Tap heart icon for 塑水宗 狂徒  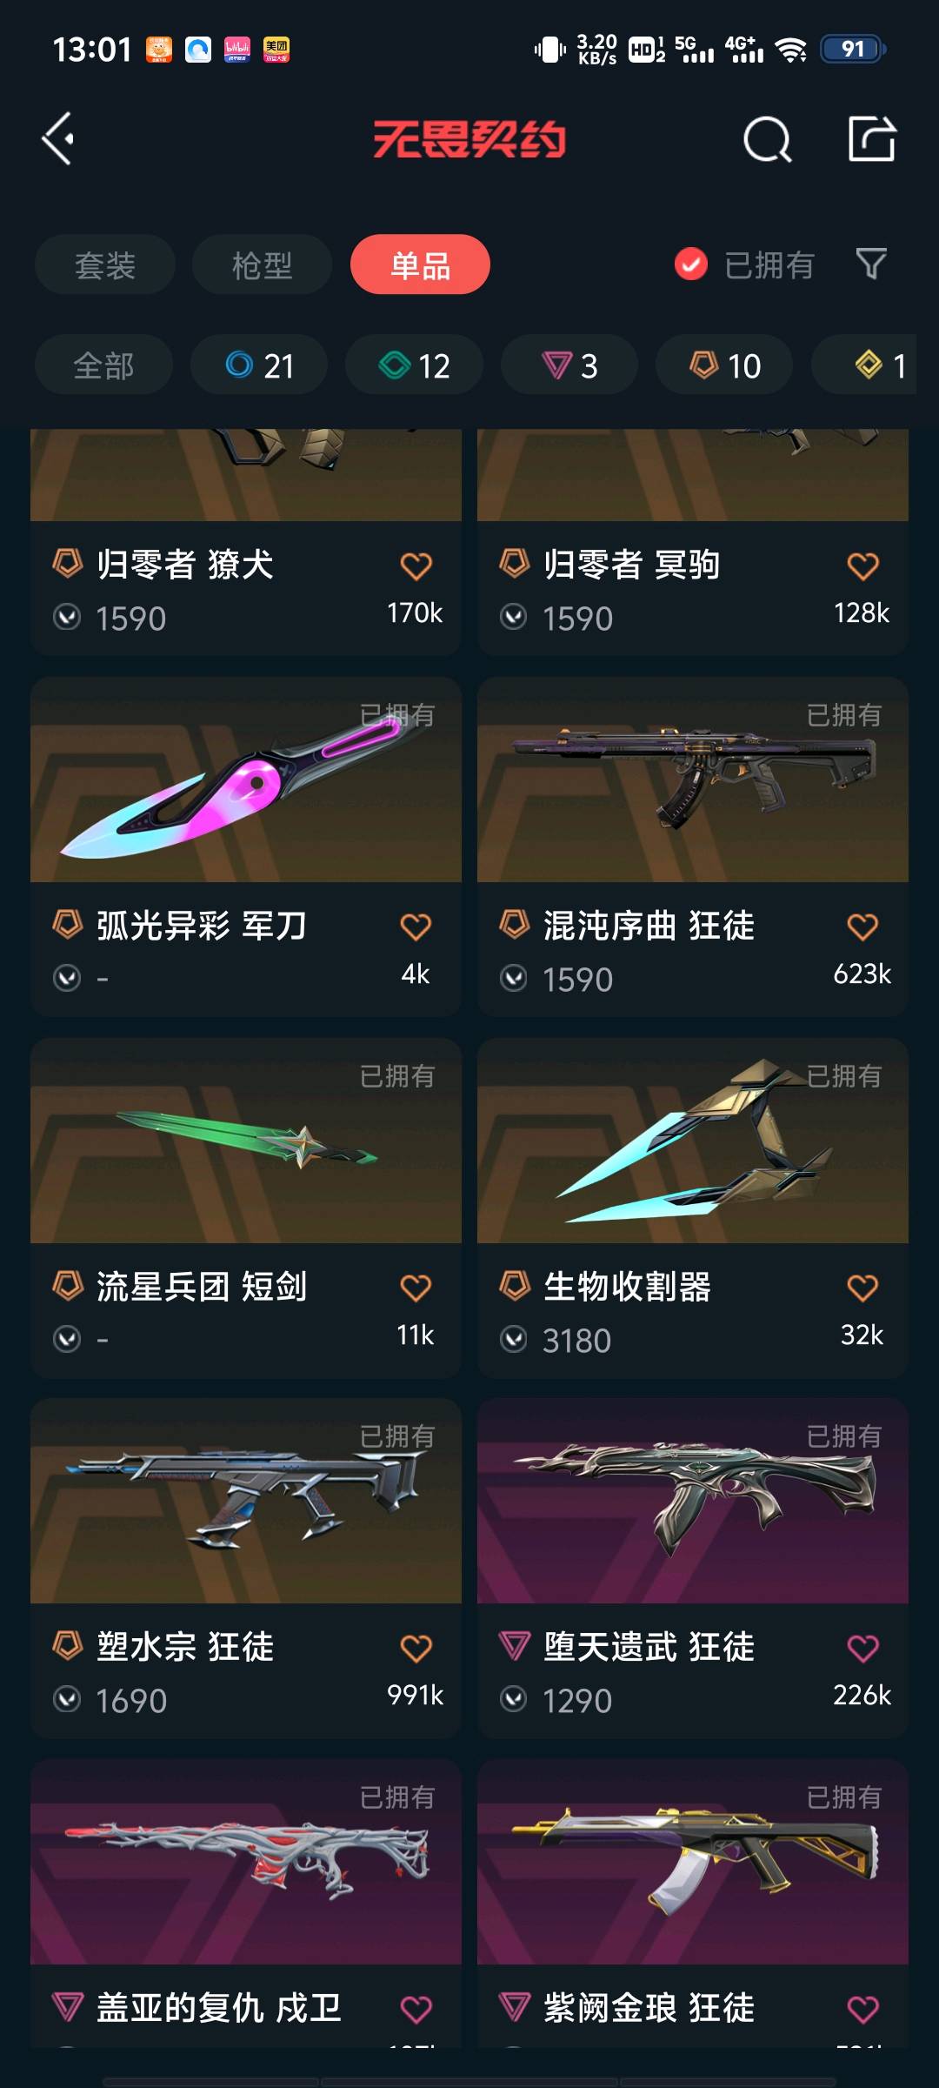[x=416, y=1648]
